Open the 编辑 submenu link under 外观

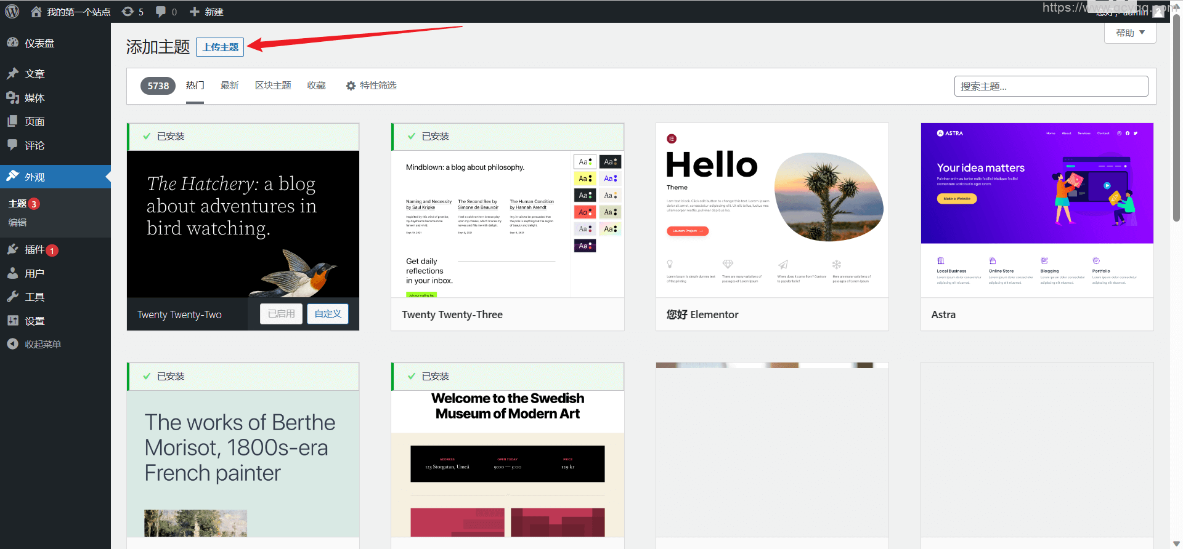(x=17, y=222)
